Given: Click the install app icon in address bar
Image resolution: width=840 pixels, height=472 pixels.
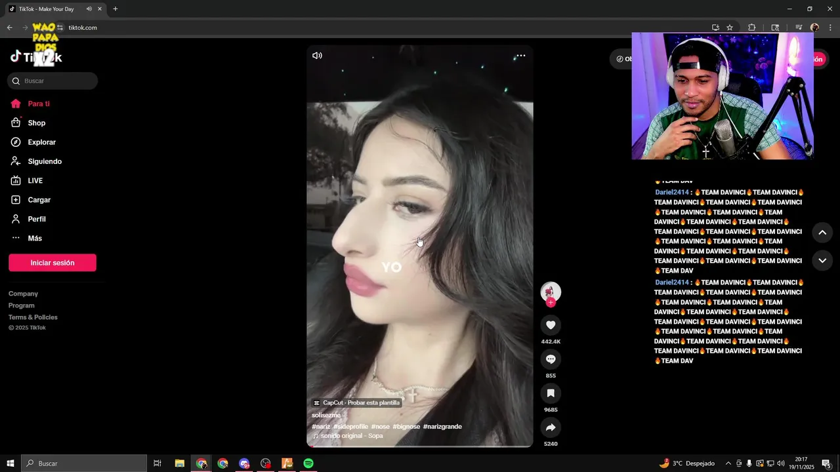Looking at the screenshot, I should [715, 28].
